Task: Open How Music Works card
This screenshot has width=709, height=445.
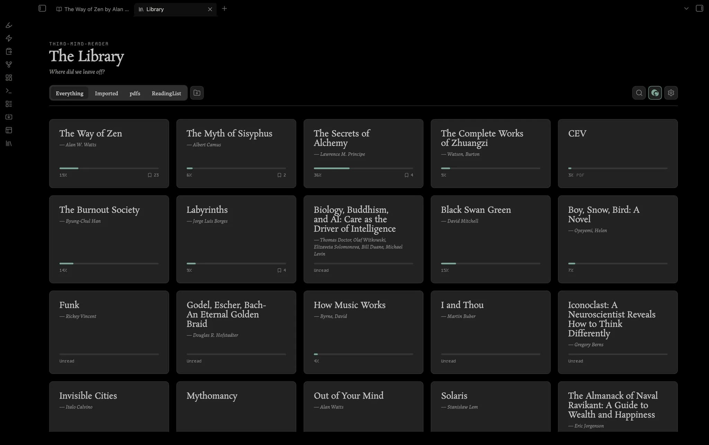Action: [x=363, y=332]
